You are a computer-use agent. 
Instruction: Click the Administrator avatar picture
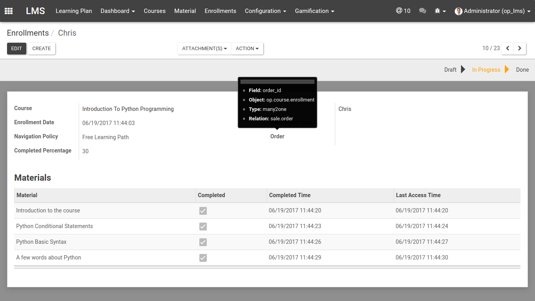pyautogui.click(x=458, y=11)
